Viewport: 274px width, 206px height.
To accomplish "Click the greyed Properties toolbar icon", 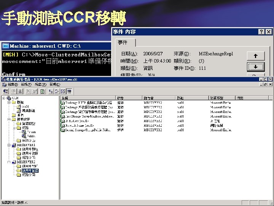I will pos(34,91).
